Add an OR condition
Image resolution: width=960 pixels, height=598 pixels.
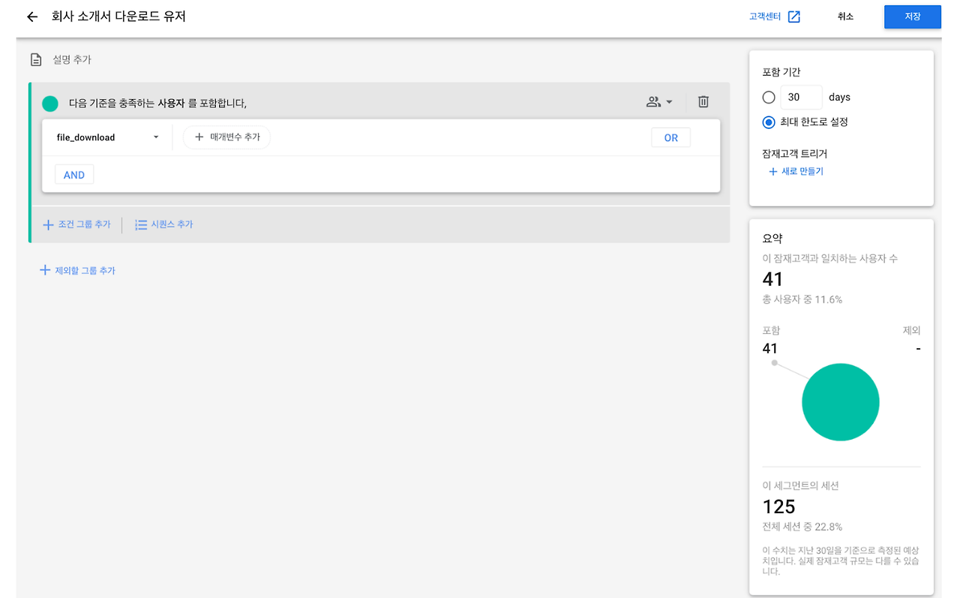click(x=670, y=138)
